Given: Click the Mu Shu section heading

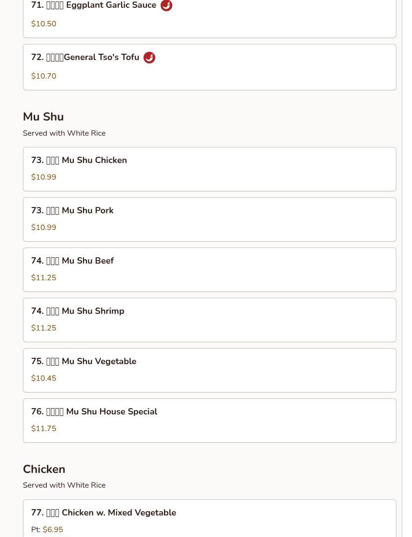Looking at the screenshot, I should pyautogui.click(x=43, y=117).
